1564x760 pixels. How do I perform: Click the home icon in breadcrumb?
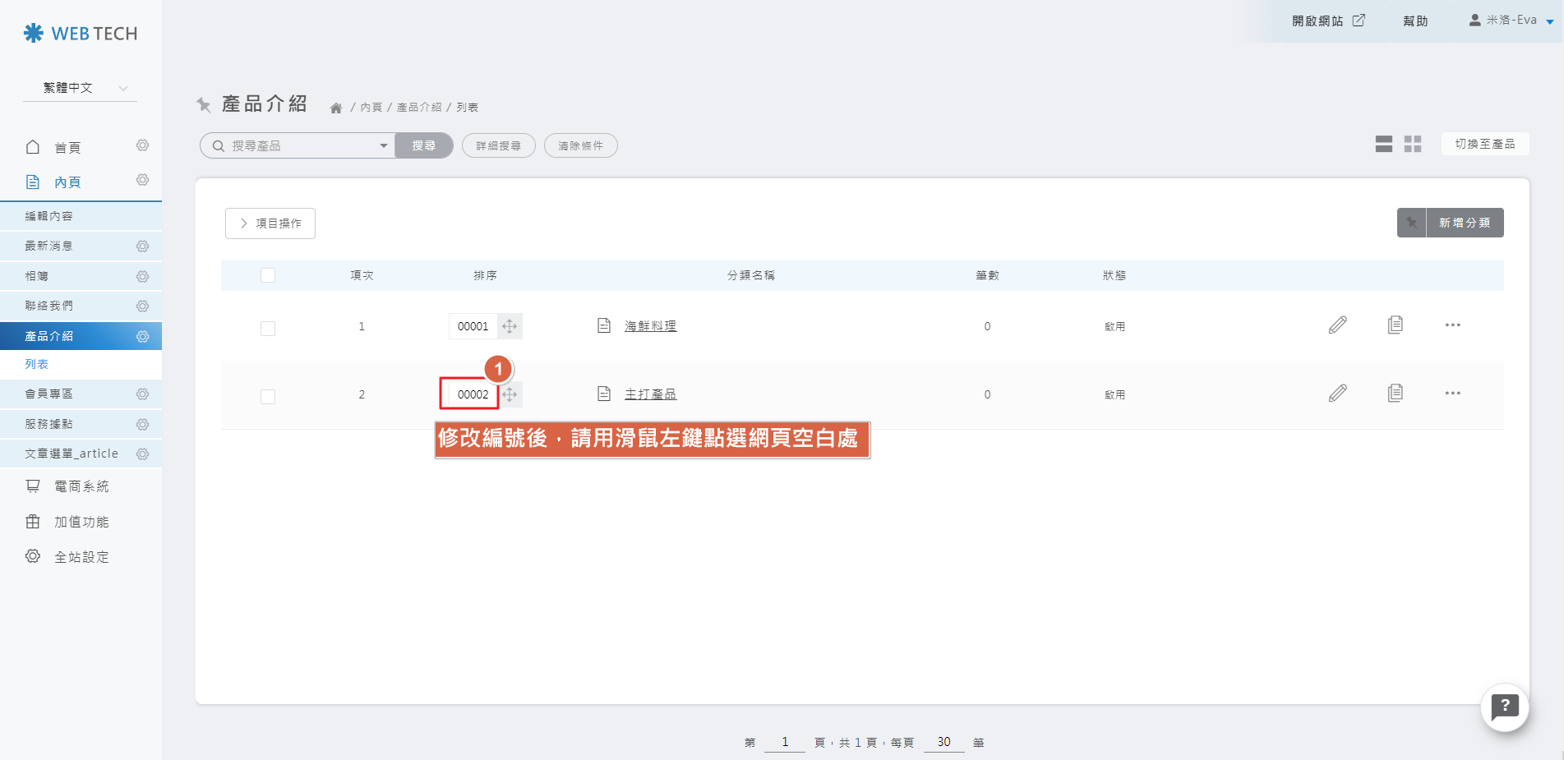click(336, 108)
